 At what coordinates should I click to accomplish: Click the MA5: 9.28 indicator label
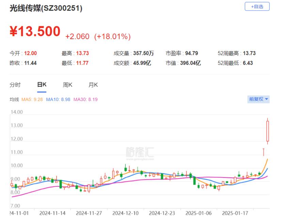pyautogui.click(x=32, y=99)
